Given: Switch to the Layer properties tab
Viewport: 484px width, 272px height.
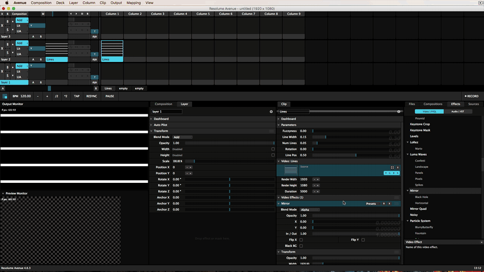Looking at the screenshot, I should point(185,104).
